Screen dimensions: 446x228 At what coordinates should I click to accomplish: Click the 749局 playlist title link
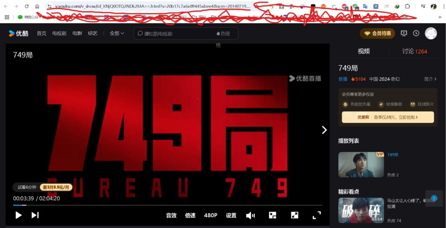point(392,154)
